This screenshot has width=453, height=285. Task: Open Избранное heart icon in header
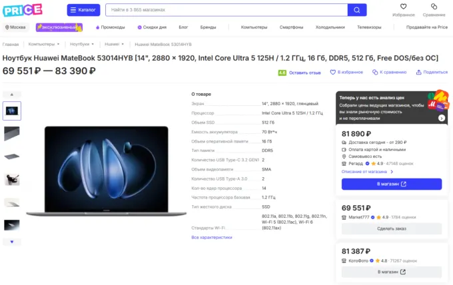coord(403,7)
